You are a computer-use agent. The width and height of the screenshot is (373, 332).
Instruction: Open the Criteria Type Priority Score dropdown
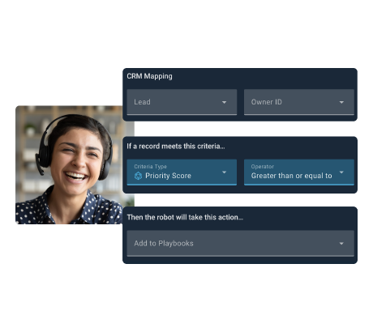[182, 172]
